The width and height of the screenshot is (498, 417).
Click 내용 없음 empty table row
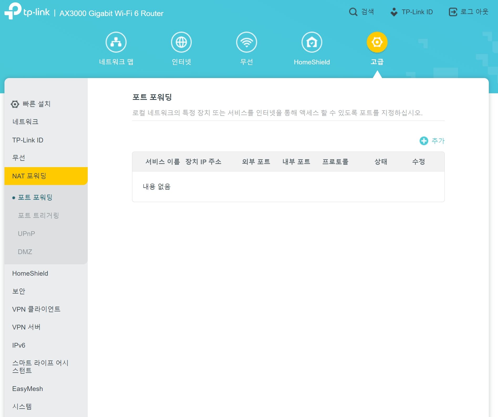click(x=288, y=187)
